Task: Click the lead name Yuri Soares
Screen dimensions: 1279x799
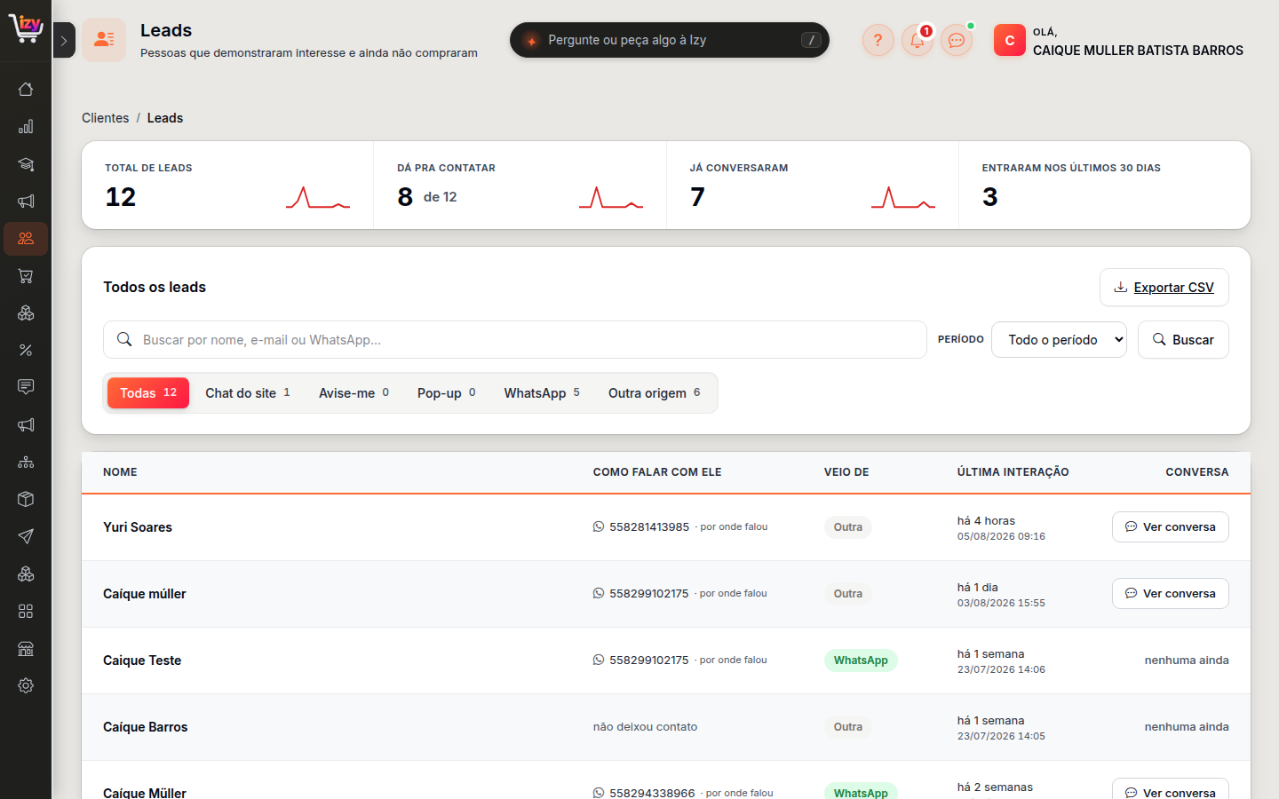Action: [x=138, y=527]
